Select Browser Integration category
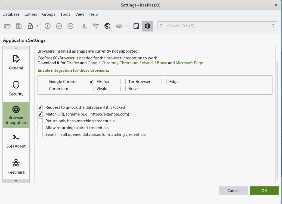This screenshot has width=282, height=204. (16, 115)
